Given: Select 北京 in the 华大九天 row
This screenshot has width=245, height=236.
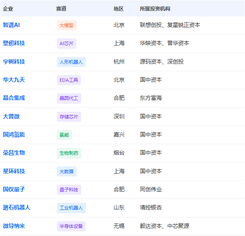Looking at the screenshot, I should (x=119, y=80).
